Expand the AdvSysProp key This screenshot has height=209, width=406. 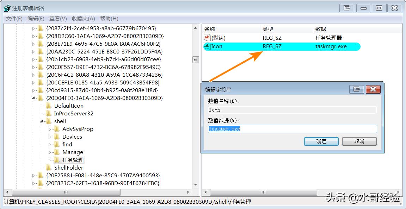point(50,129)
